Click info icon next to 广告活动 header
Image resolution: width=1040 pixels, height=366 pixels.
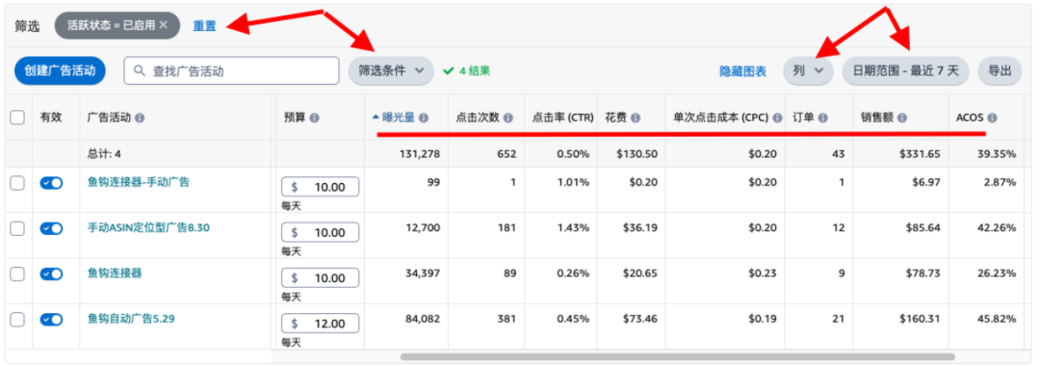(140, 118)
